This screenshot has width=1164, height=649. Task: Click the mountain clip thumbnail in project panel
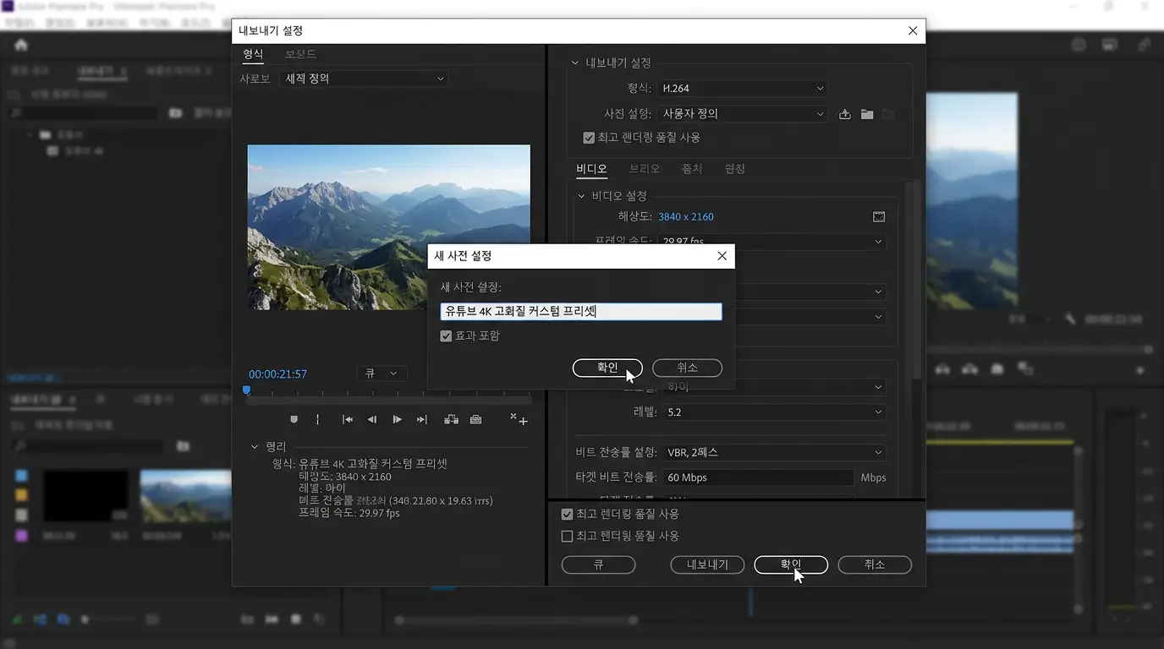point(186,497)
